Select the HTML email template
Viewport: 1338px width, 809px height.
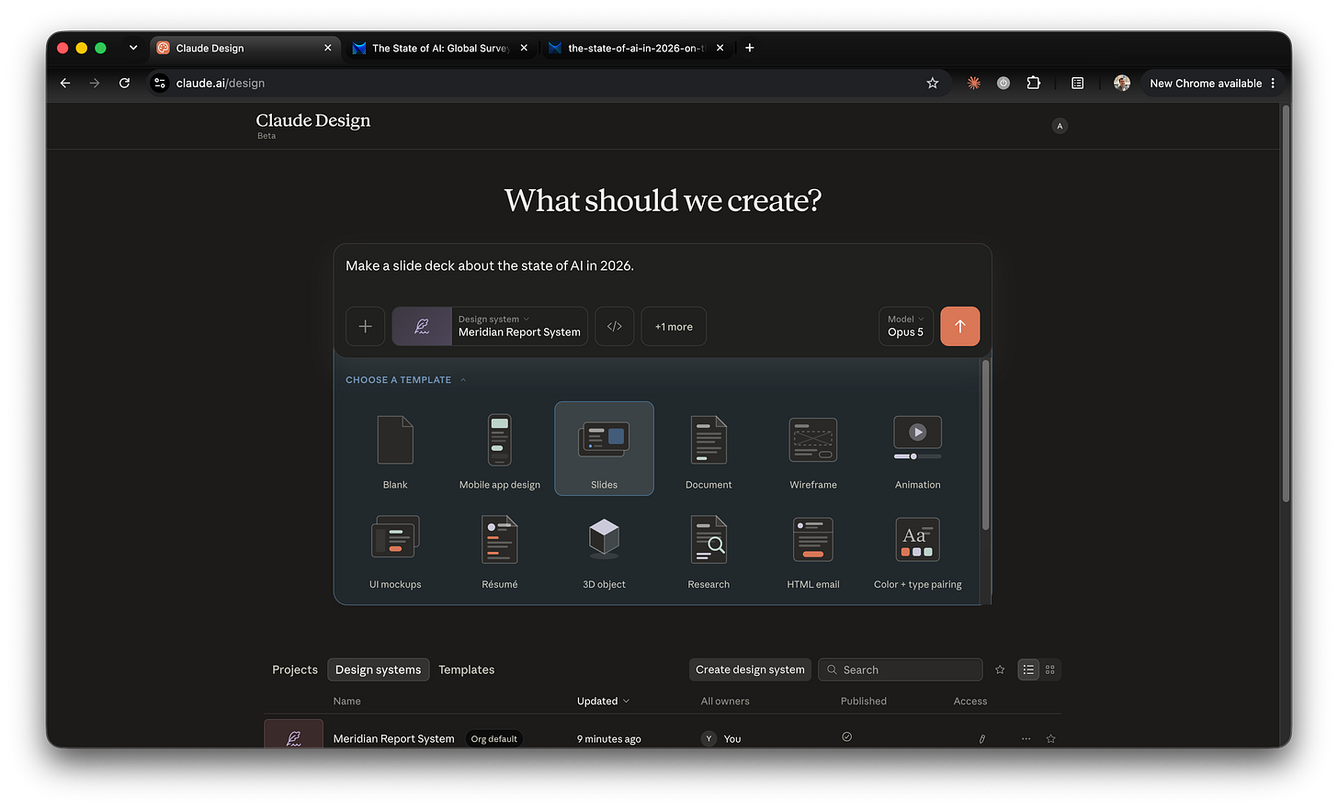point(813,551)
